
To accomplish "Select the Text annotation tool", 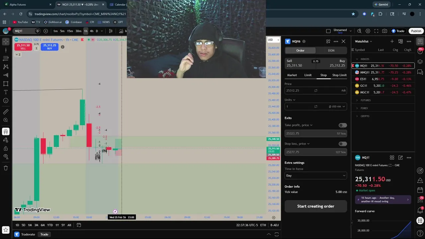I will 6,92.
